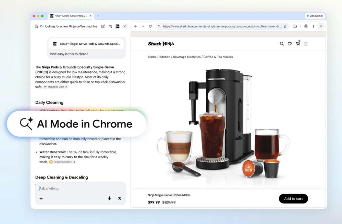Go to Beverage Machines breadcrumb
This screenshot has width=342, height=224.
[187, 57]
